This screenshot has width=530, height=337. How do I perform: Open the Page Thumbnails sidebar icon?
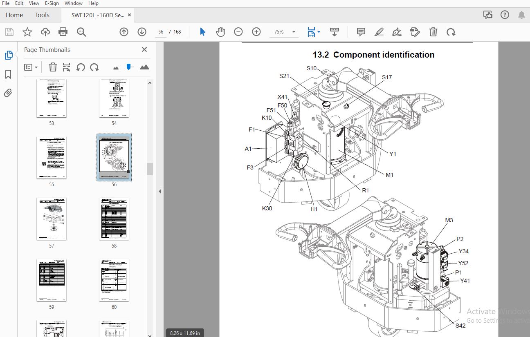point(8,56)
